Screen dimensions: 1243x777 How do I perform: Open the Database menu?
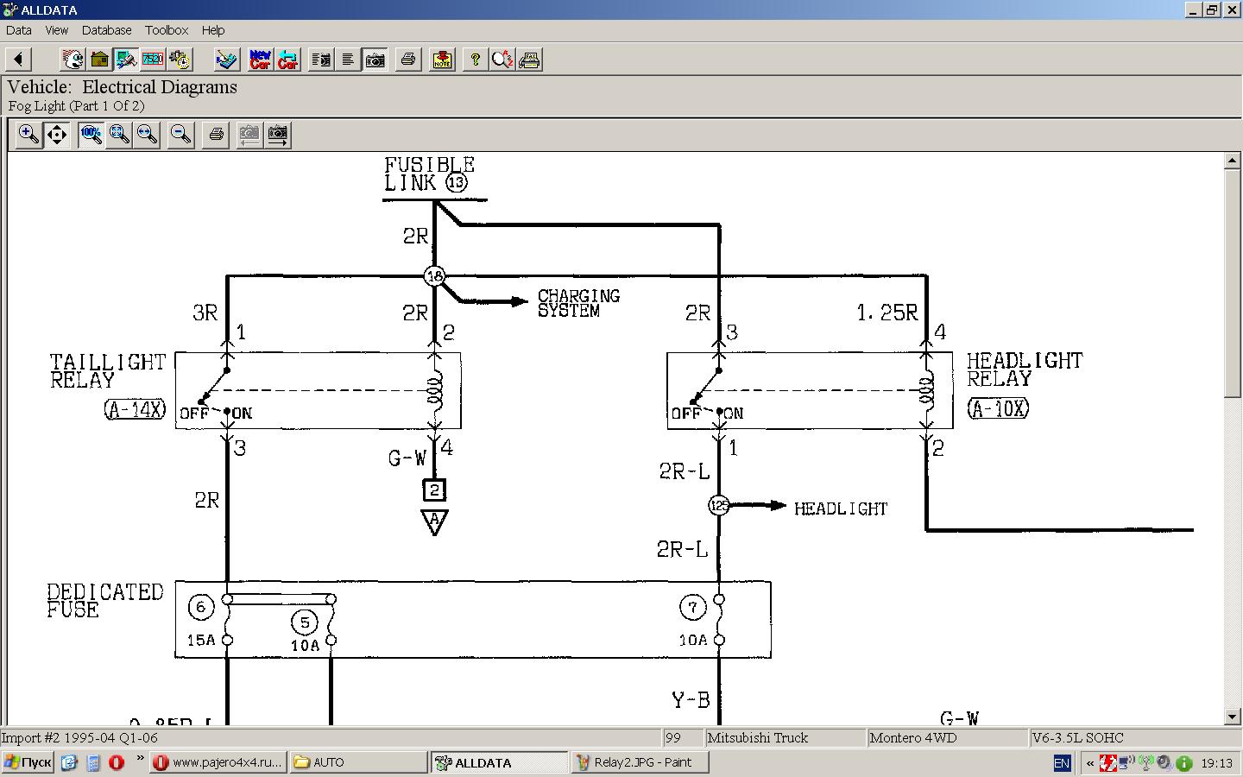pyautogui.click(x=106, y=30)
